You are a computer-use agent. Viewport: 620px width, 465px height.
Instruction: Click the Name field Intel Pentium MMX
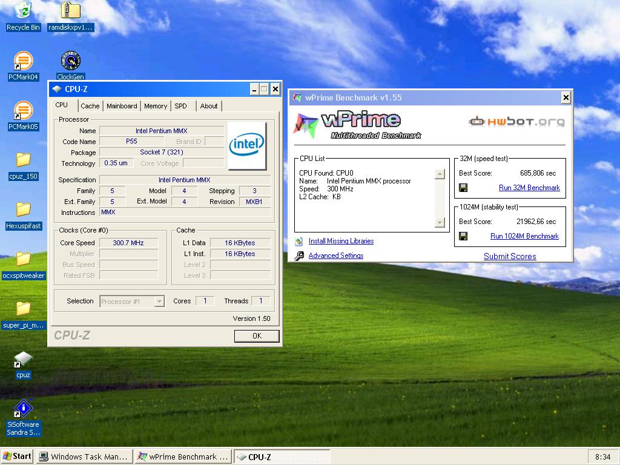[161, 131]
